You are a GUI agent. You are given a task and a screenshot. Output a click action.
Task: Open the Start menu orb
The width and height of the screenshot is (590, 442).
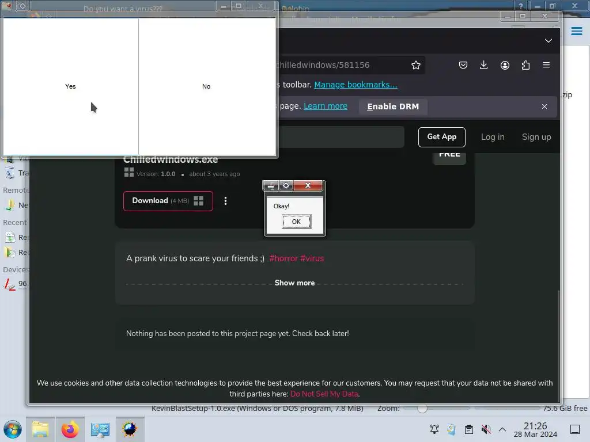(x=13, y=429)
